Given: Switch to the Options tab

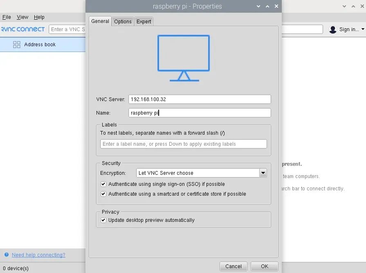Looking at the screenshot, I should (123, 21).
